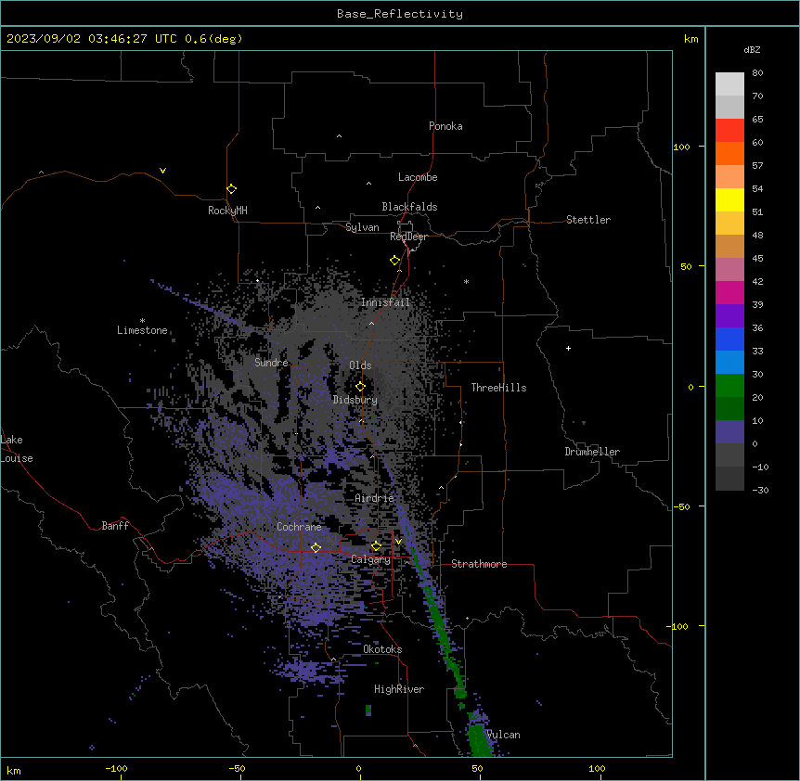Click the Lacombe label

point(418,177)
